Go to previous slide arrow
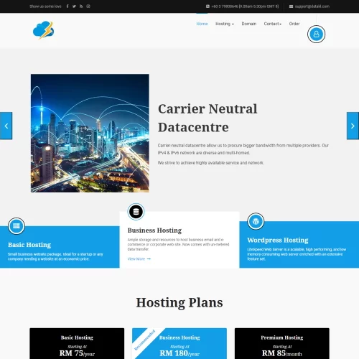The width and height of the screenshot is (359, 359). click(6, 126)
